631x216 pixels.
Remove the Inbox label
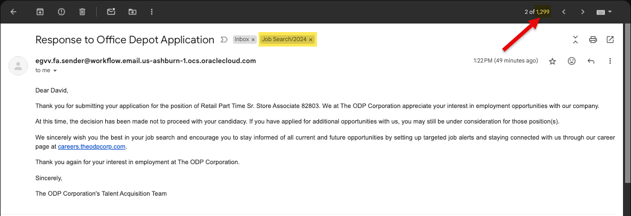point(253,40)
